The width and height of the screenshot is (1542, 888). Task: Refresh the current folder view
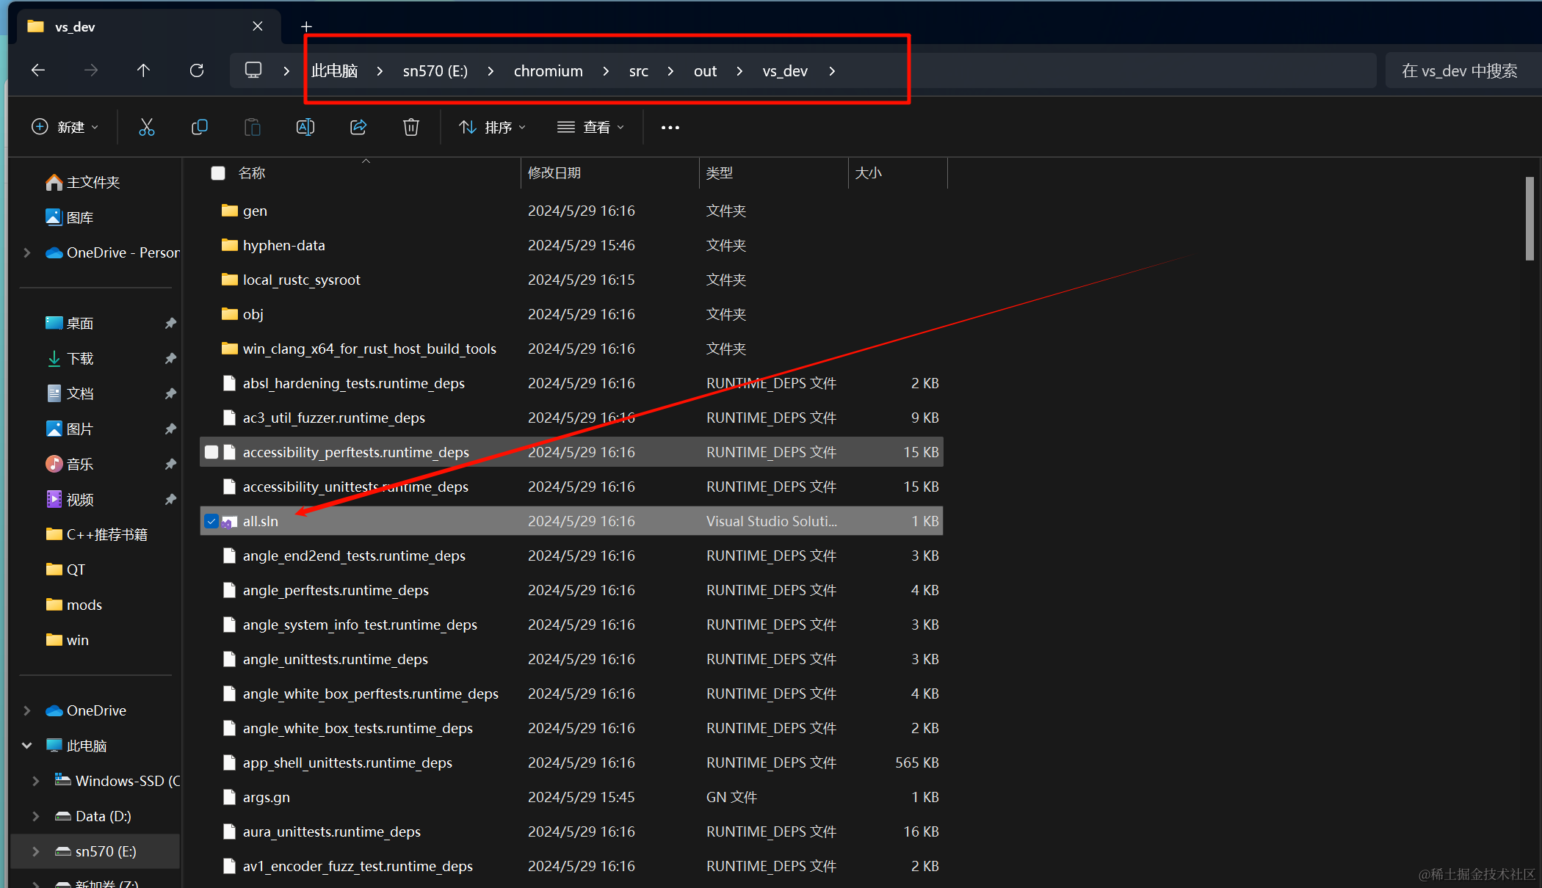click(x=197, y=70)
